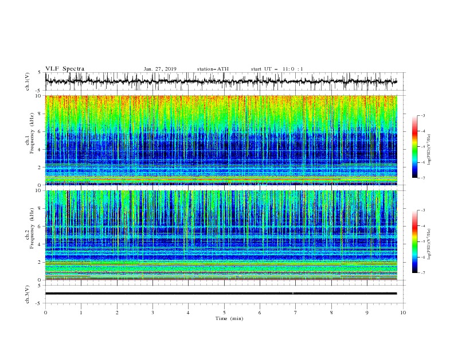Click time axis tick label "10"
Image resolution: width=454 pixels, height=351 pixels.
click(403, 313)
